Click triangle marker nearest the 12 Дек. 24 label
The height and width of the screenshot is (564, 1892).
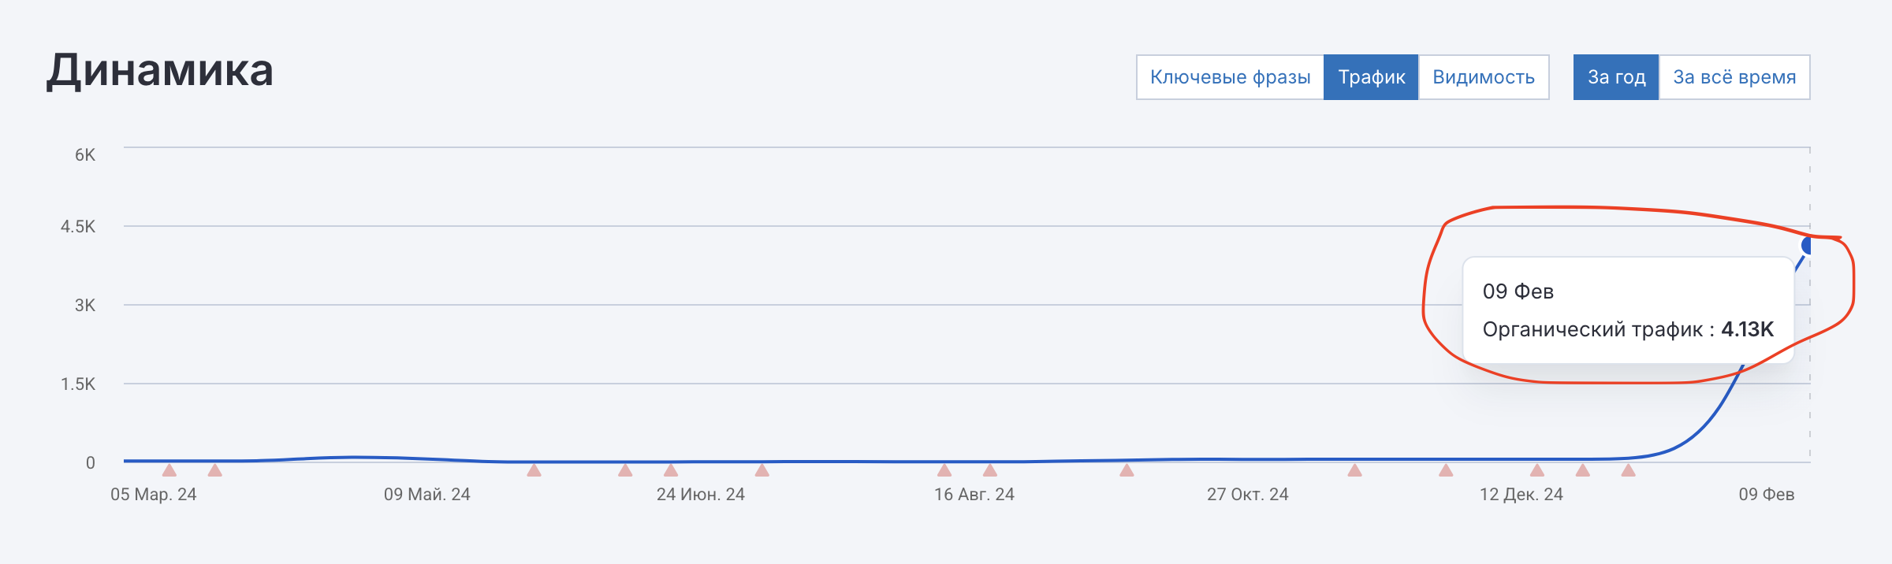pos(1536,470)
